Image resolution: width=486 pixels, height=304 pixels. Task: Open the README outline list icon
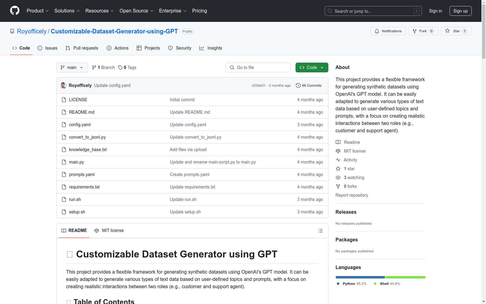(320, 231)
